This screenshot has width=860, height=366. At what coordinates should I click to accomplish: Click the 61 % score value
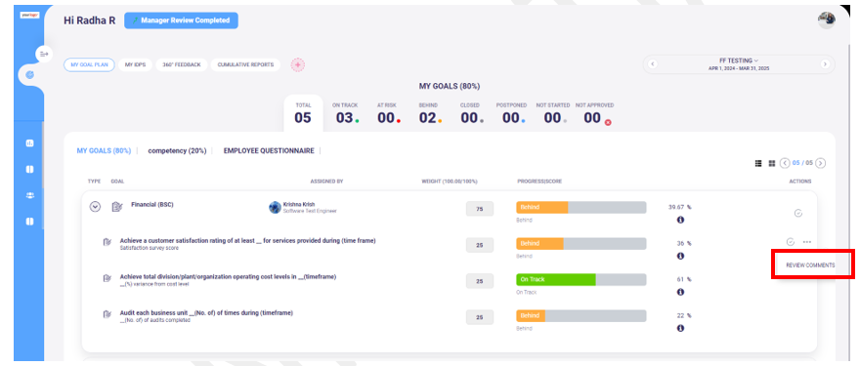coord(683,279)
